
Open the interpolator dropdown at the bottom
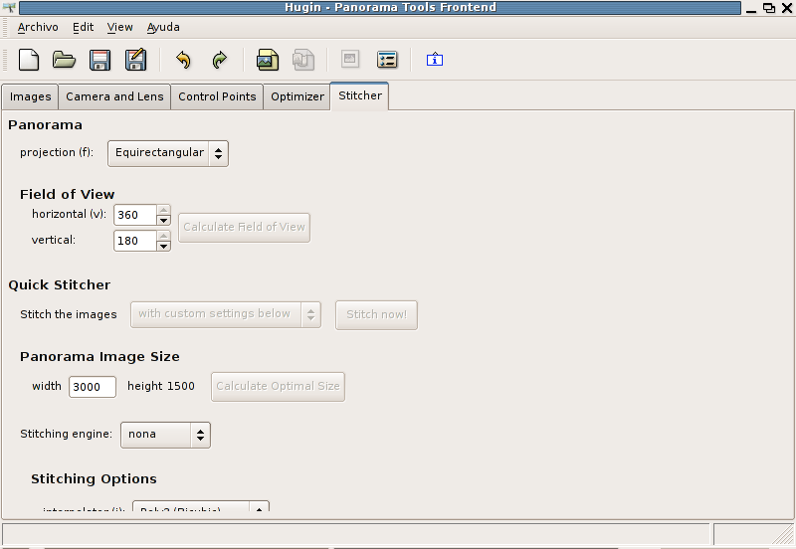coord(201,507)
